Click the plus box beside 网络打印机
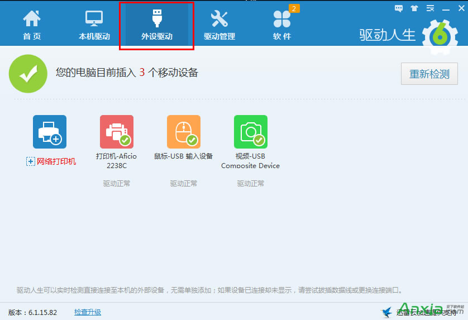This screenshot has height=320, width=468. (x=31, y=161)
